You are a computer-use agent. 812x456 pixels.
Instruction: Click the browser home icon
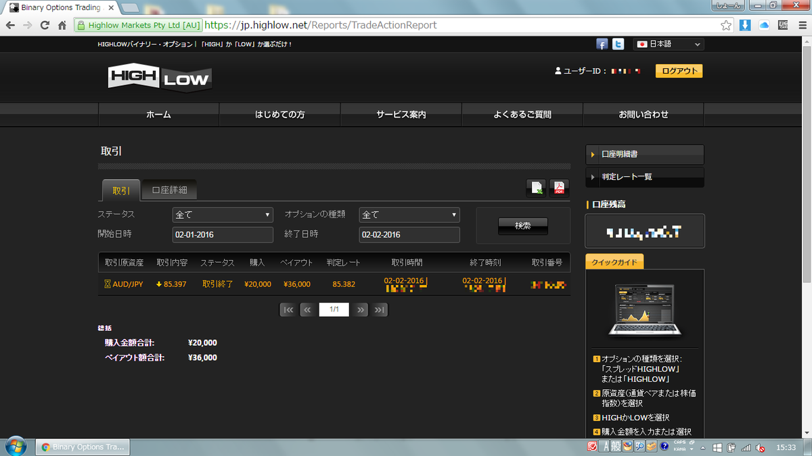62,24
